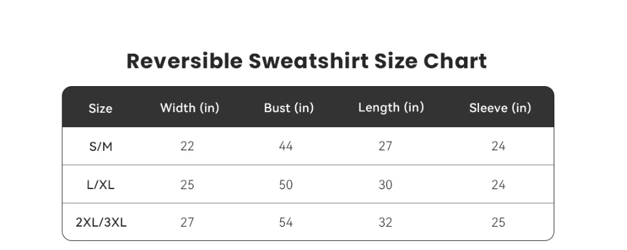Click the S/M width value 22
This screenshot has width=627, height=250.
coord(187,146)
